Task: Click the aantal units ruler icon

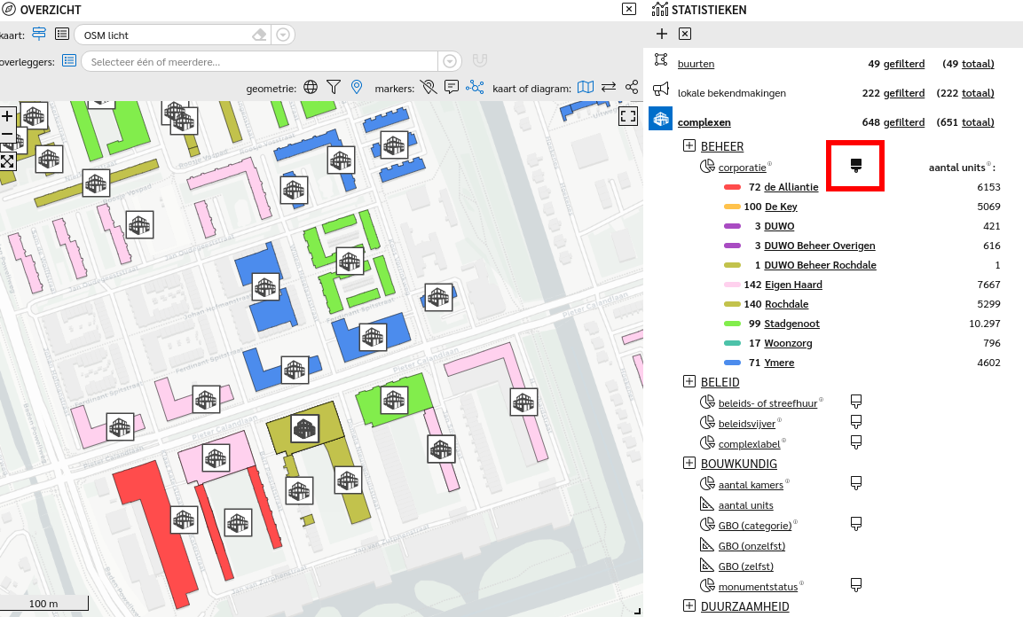Action: pos(707,504)
